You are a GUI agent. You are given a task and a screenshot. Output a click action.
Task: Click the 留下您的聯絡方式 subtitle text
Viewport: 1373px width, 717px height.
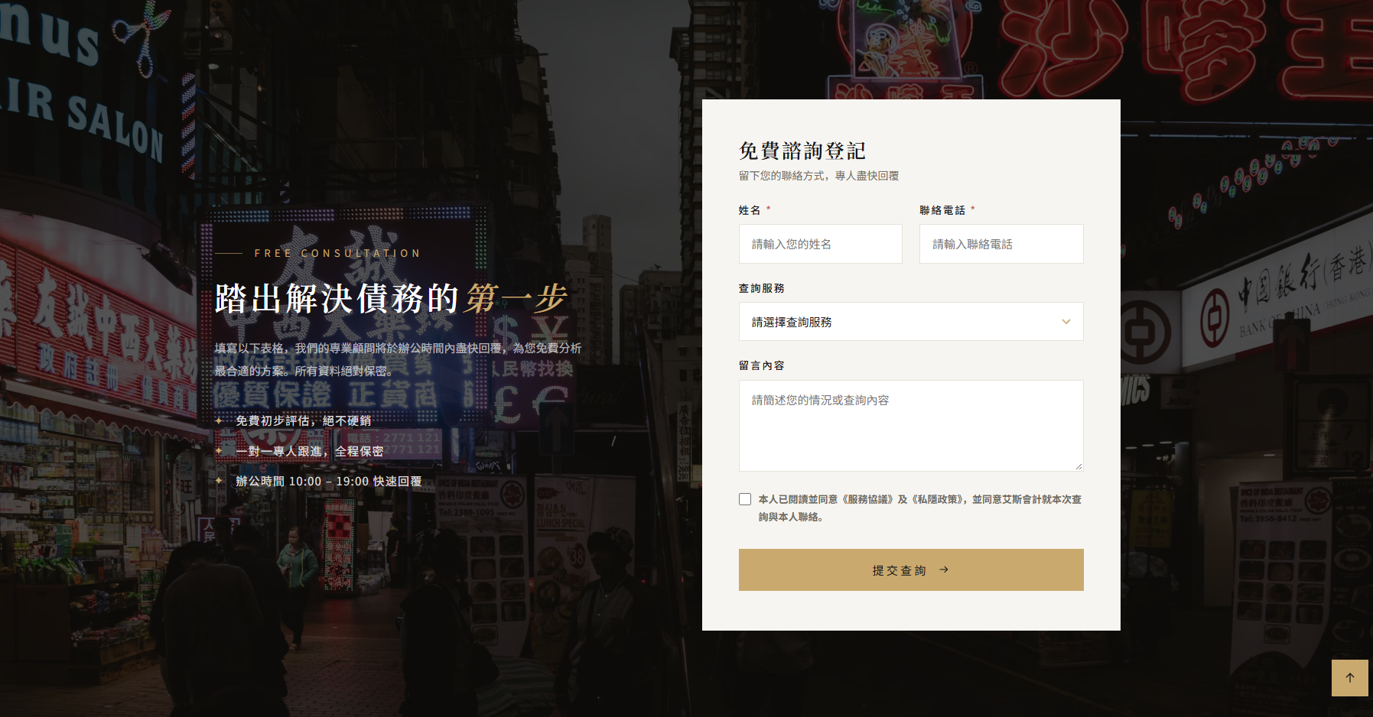click(x=818, y=176)
